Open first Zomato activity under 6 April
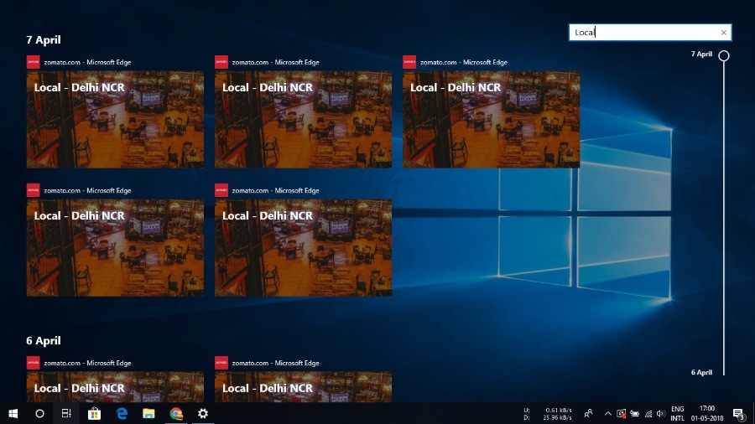The height and width of the screenshot is (424, 755). pyautogui.click(x=115, y=387)
